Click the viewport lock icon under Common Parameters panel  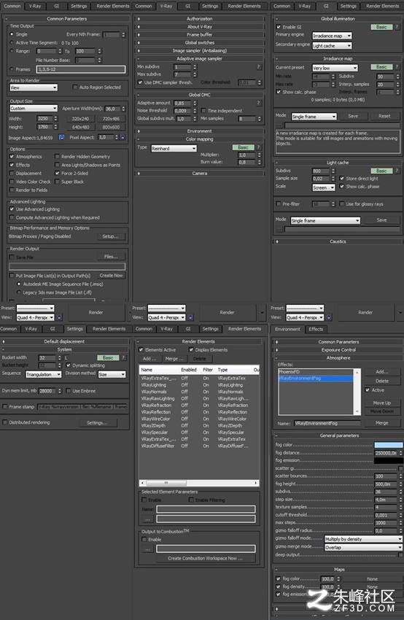59,317
